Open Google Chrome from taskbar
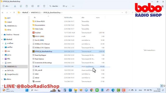Viewport: 166px width, 93px height. tap(92, 90)
